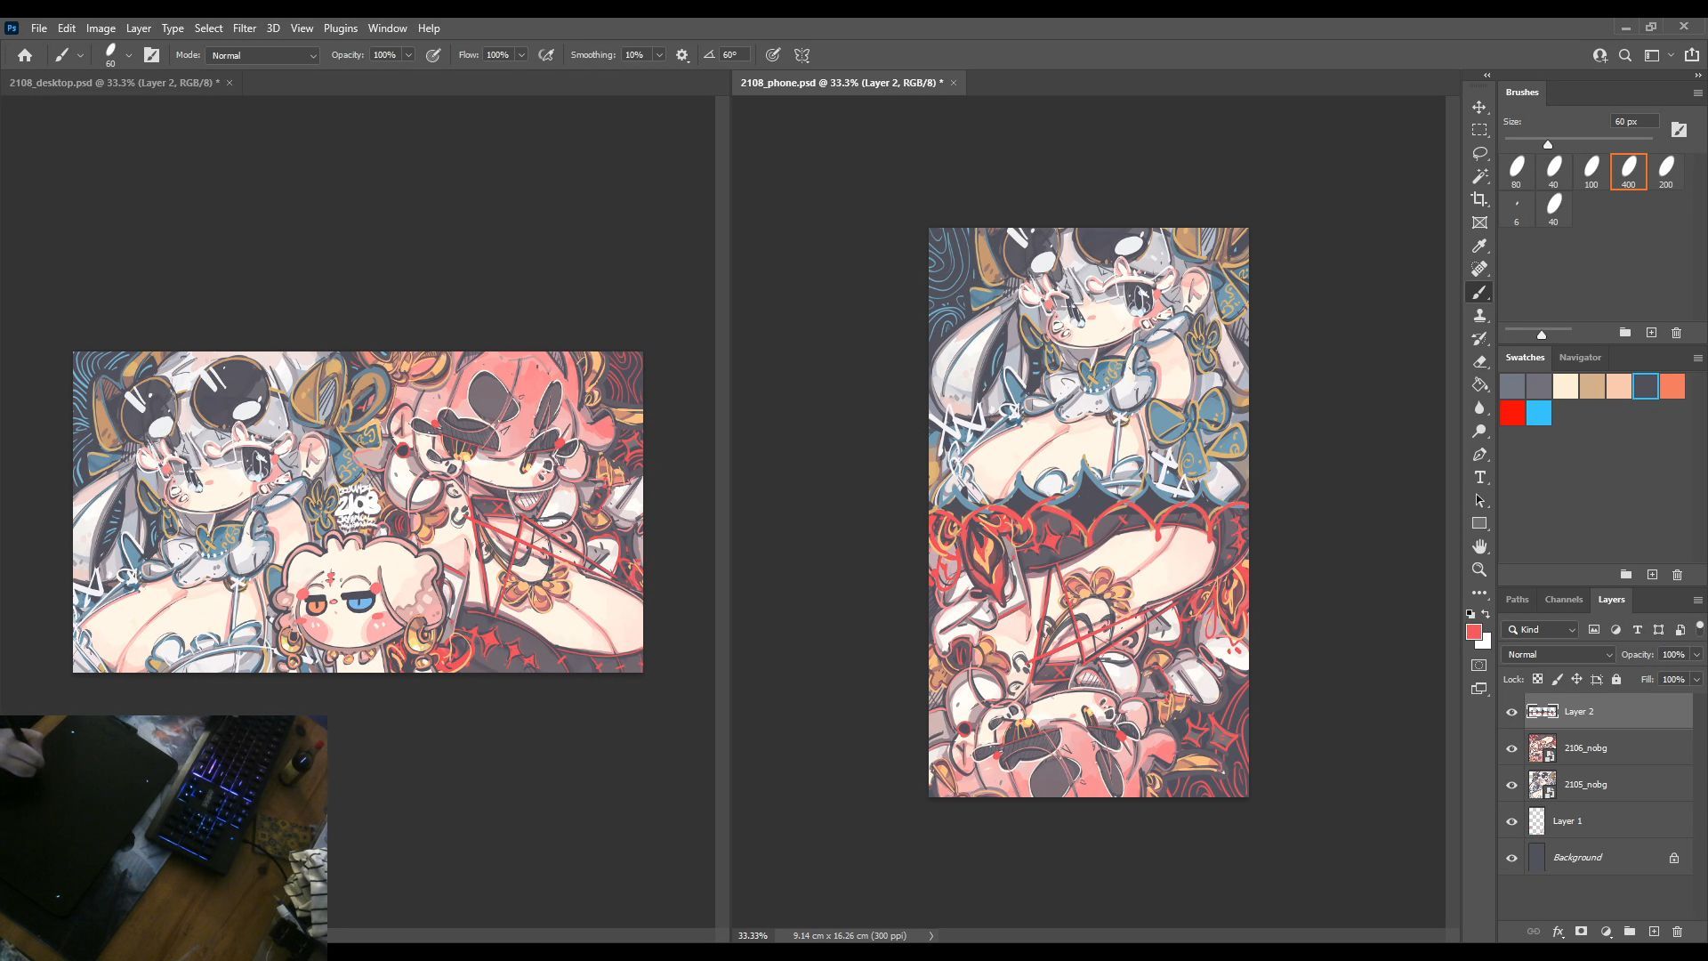
Task: Switch to 2108_desktop.psd document tab
Action: (114, 83)
